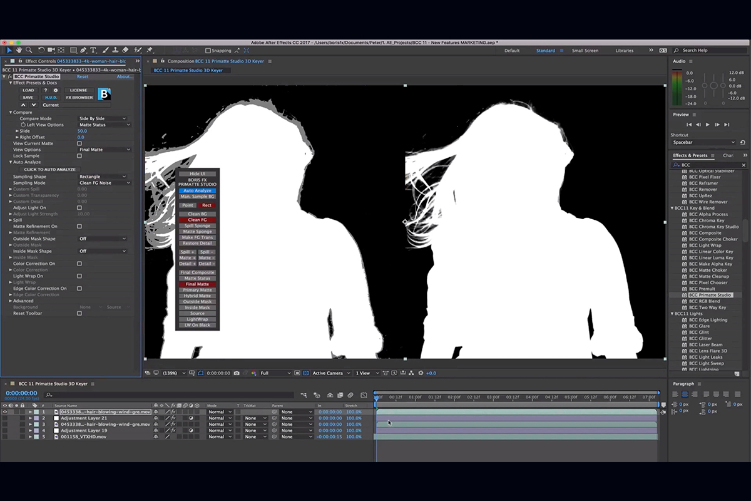Select left text alignment in Paragraph panel
Image resolution: width=751 pixels, height=501 pixels.
677,394
